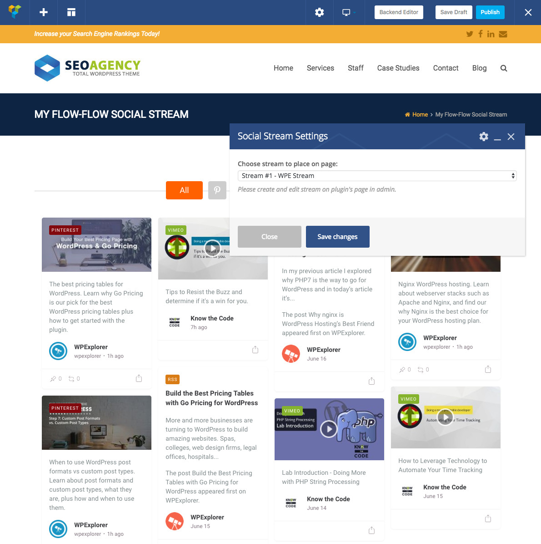
Task: Select the Pinterest filter tab
Action: (217, 190)
